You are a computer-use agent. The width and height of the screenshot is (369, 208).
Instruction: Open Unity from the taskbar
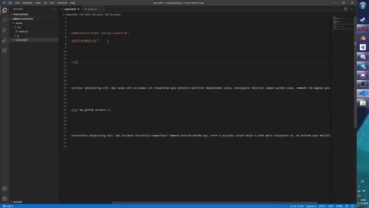click(x=363, y=47)
